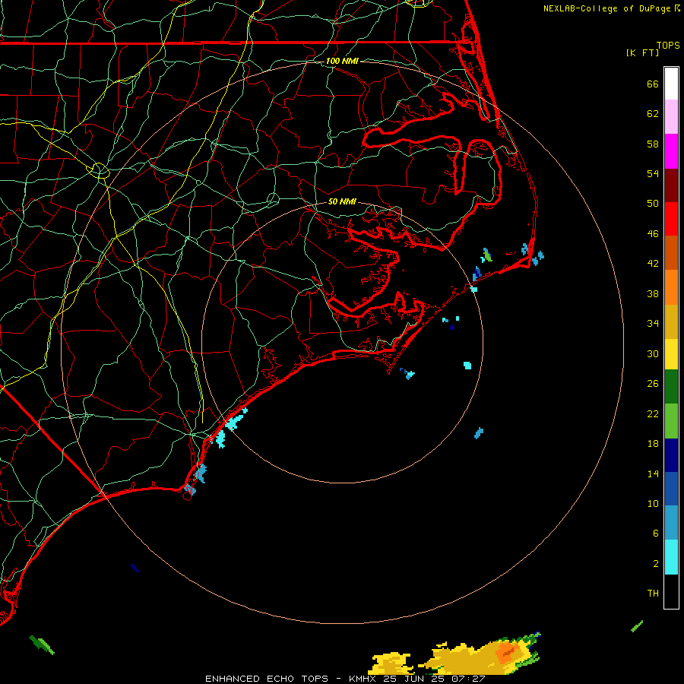Click the black threshold swatch beside TH
This screenshot has height=684, width=684.
coord(671,591)
